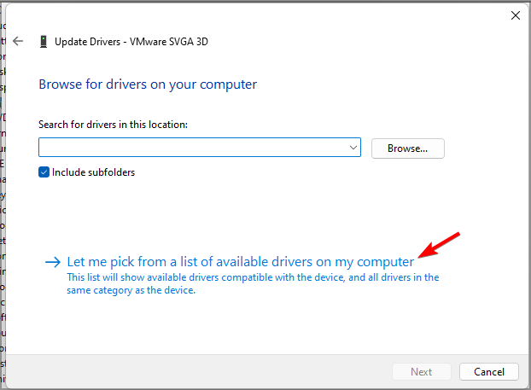Open Let me pick from a list link

click(240, 262)
